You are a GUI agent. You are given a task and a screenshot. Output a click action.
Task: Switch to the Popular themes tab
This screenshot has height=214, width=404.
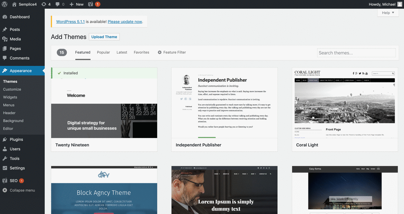[x=103, y=52]
